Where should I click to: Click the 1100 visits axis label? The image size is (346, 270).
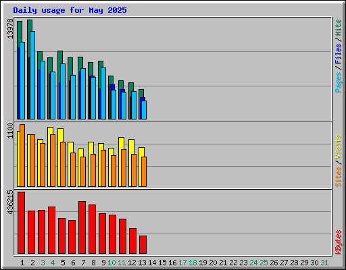(x=10, y=130)
